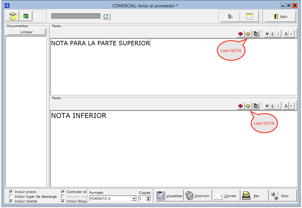Image resolution: width=302 pixels, height=208 pixels.
Task: Increase Copias with the up stepper arrow
Action: point(148,197)
